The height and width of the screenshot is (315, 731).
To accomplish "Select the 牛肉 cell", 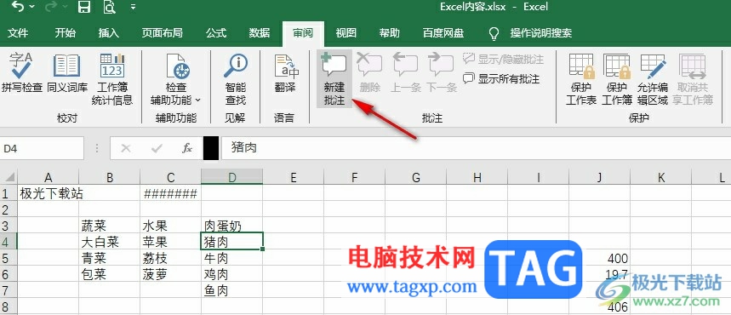I will coord(232,258).
